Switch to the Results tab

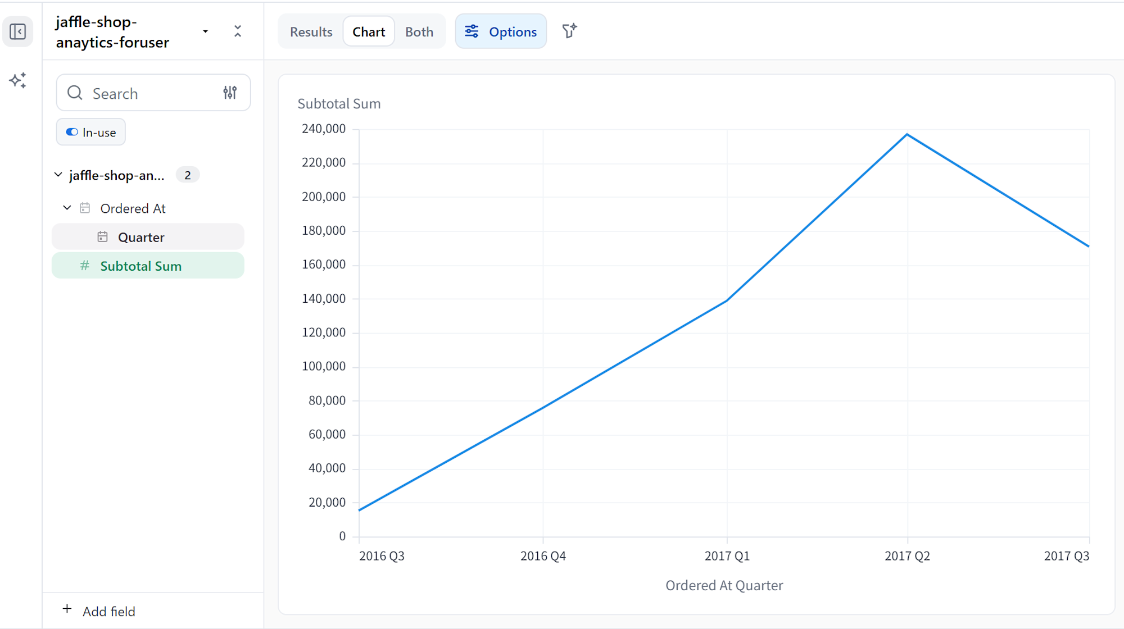coord(311,32)
